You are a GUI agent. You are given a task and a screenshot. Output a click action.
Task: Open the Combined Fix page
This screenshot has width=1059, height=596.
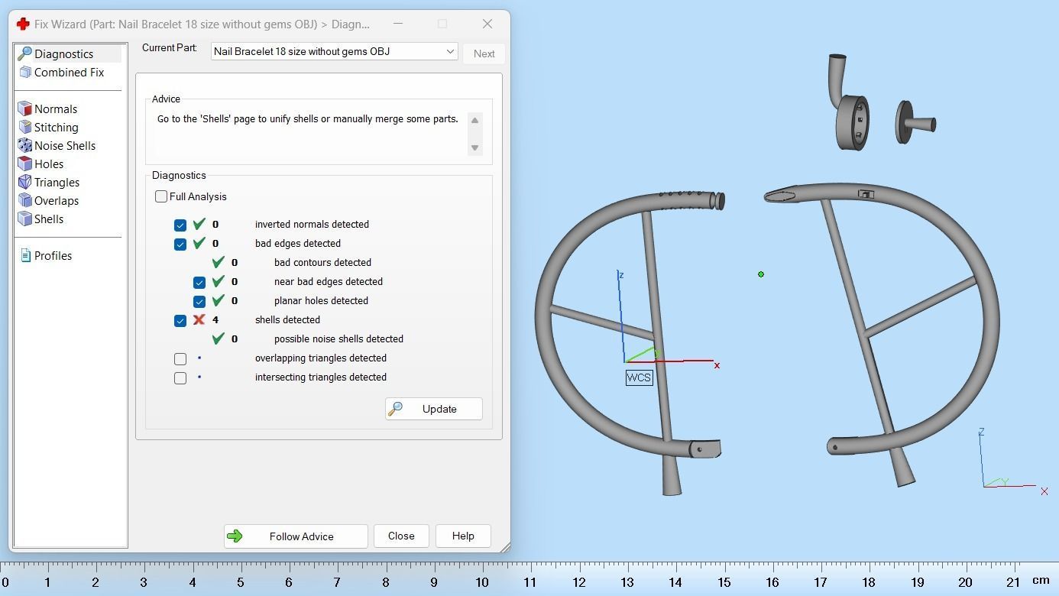click(x=69, y=73)
